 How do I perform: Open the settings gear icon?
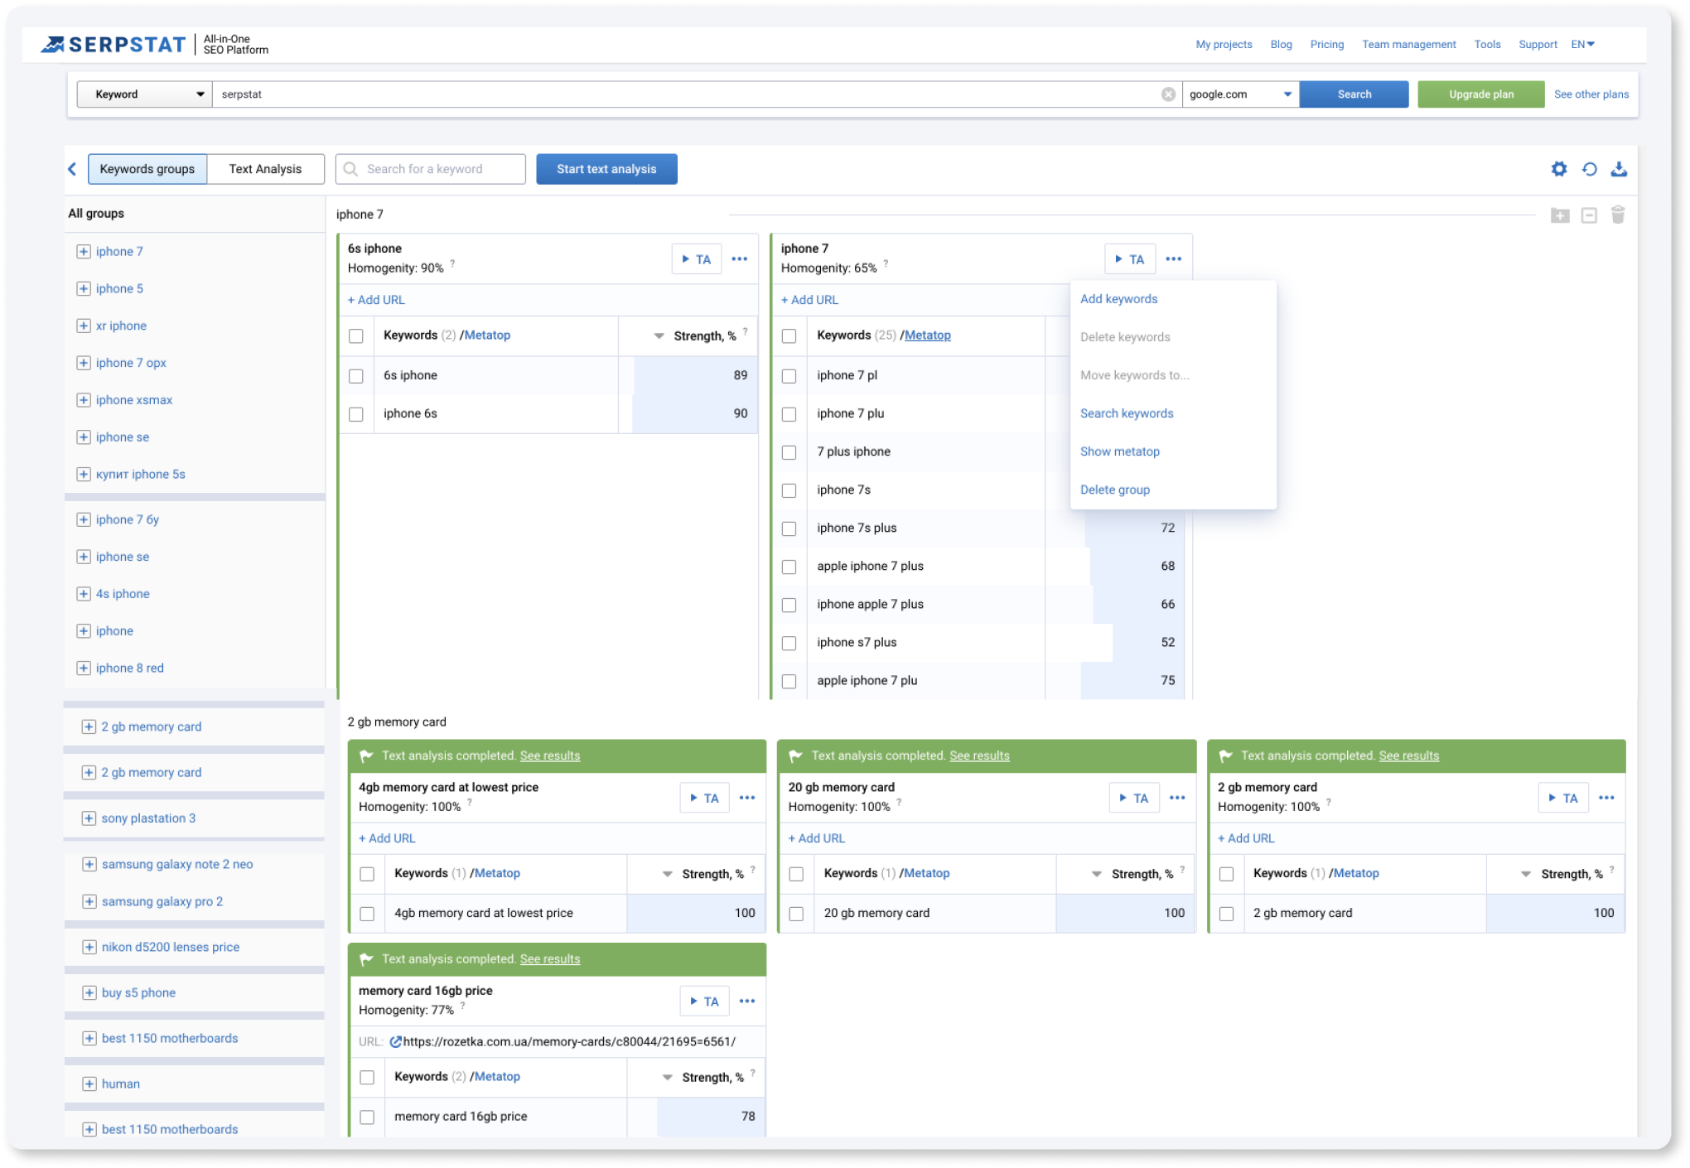tap(1558, 169)
